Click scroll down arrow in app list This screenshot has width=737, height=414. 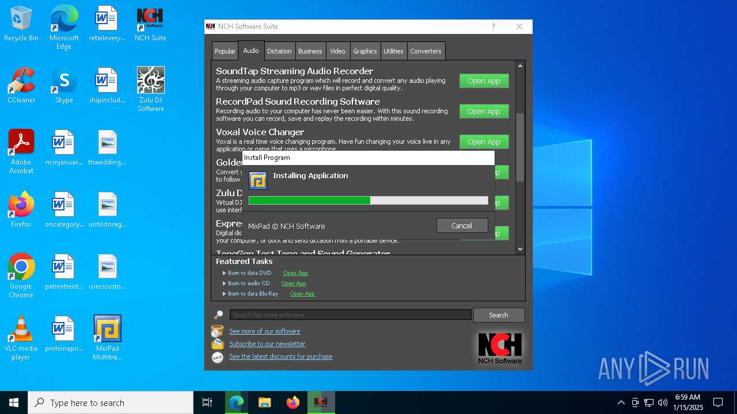(x=520, y=249)
